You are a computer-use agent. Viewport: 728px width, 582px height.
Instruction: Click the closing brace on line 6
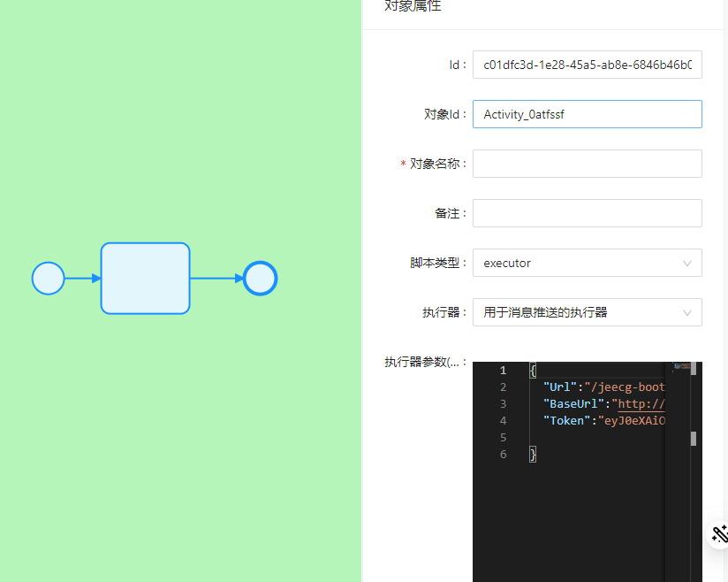[x=533, y=454]
